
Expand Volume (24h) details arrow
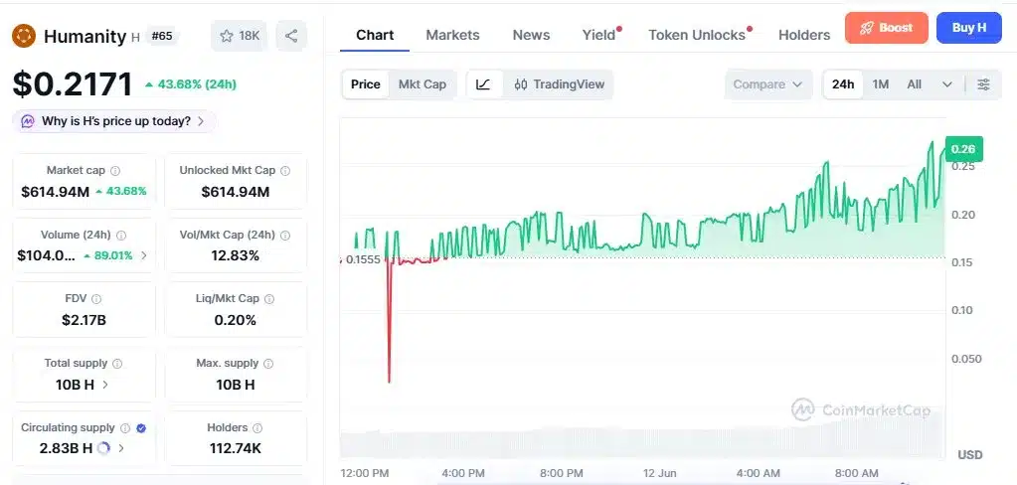tap(144, 255)
